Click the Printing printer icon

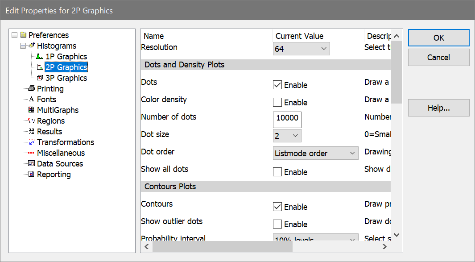point(31,89)
